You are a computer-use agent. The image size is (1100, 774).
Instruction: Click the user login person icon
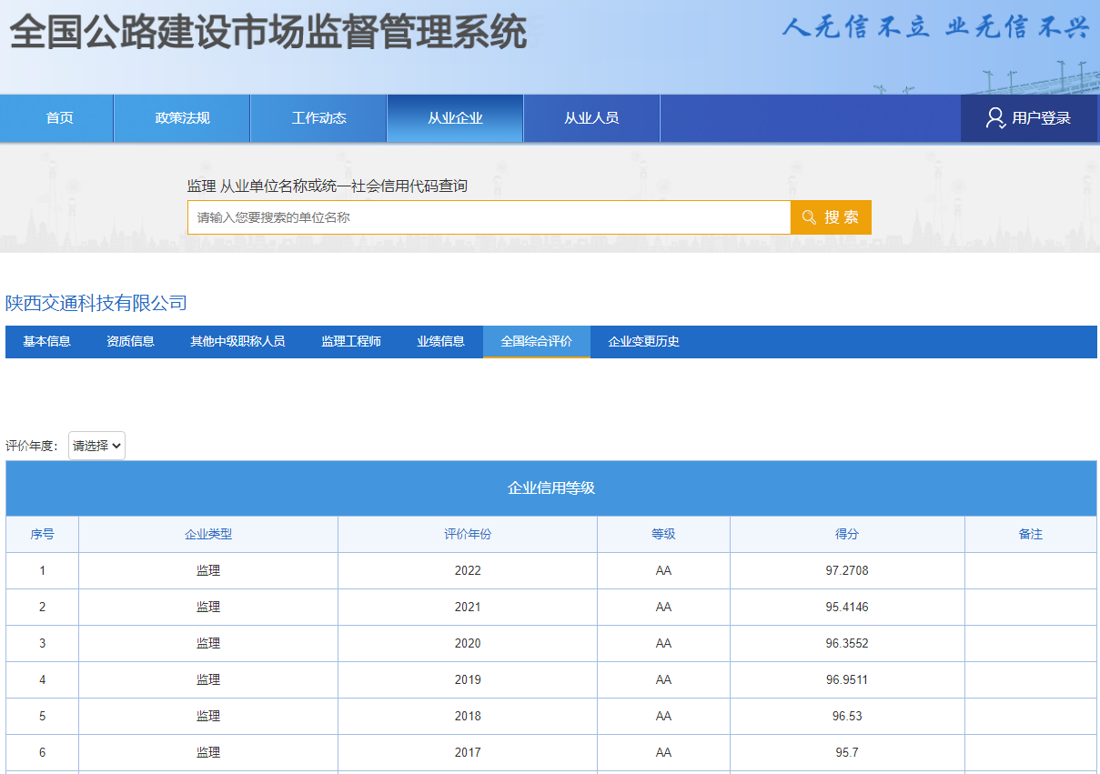tap(995, 118)
